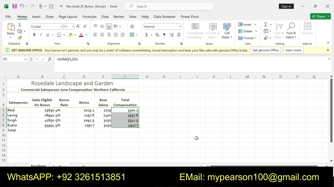Decrease indent in Alignment group
Viewport: 334px width, 187px height.
116,35
